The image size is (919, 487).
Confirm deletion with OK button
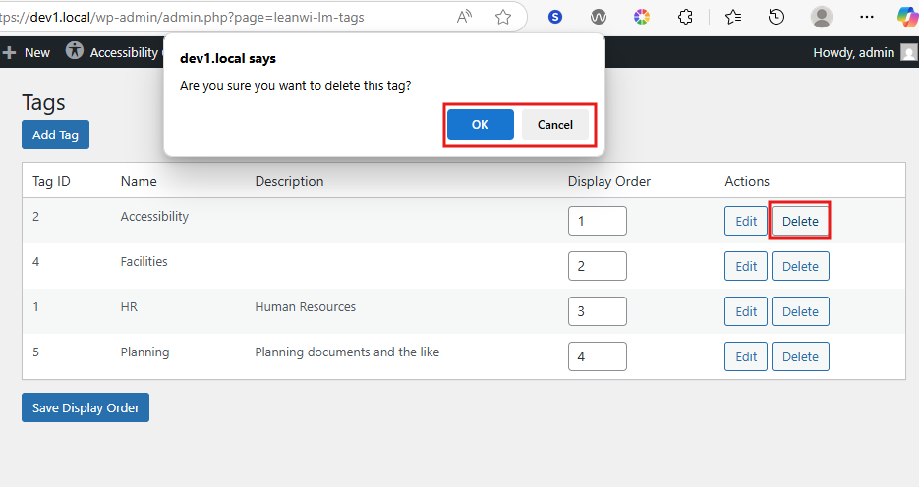point(480,125)
